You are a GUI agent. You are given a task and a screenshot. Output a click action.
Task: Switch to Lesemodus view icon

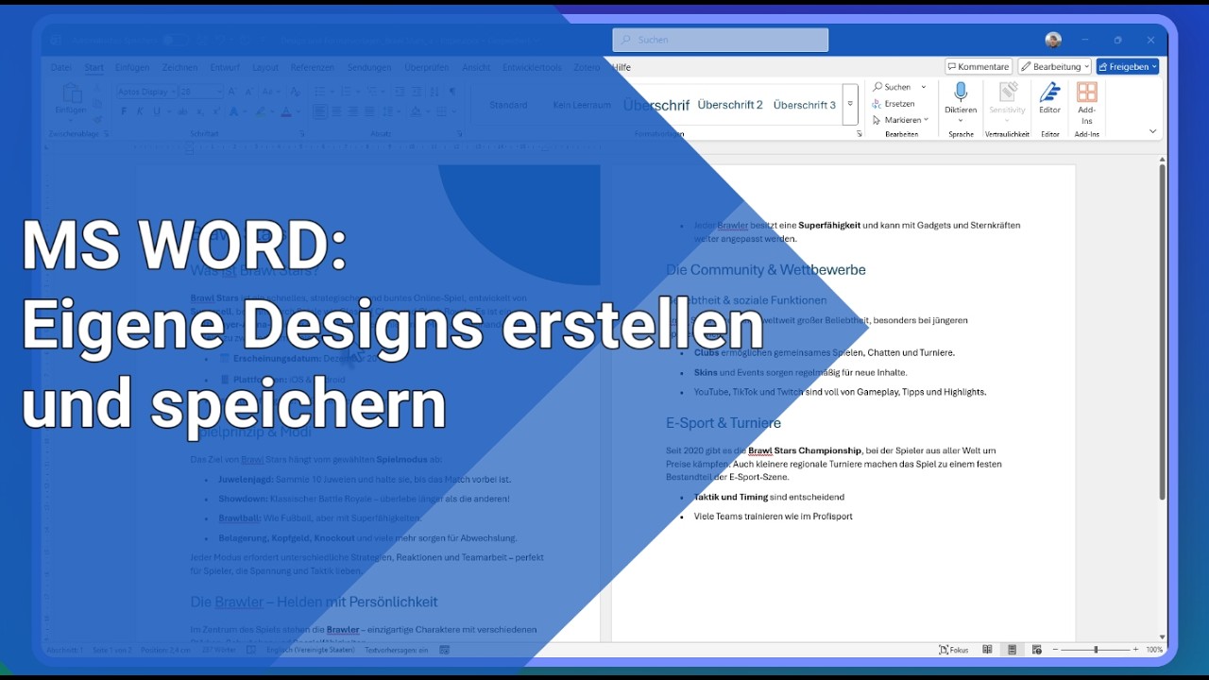pos(988,650)
